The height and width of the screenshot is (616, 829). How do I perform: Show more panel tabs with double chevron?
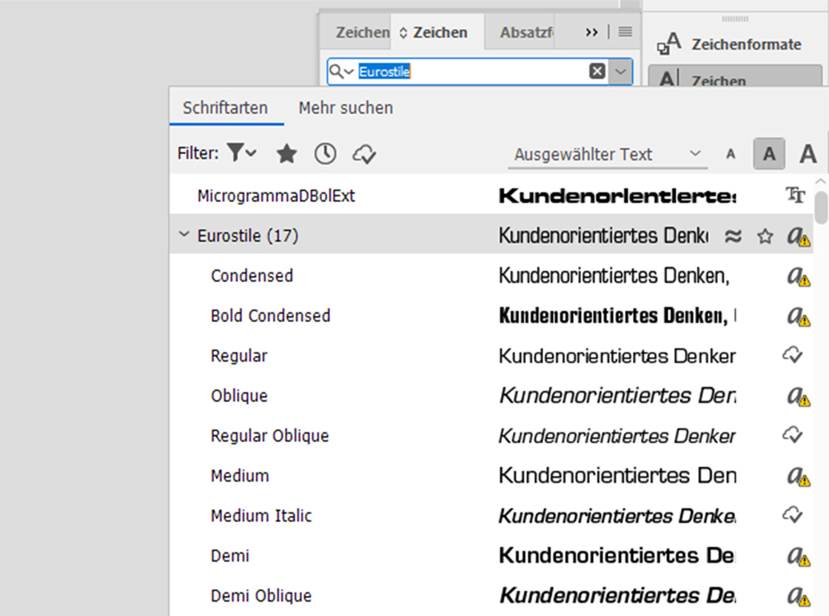(591, 33)
